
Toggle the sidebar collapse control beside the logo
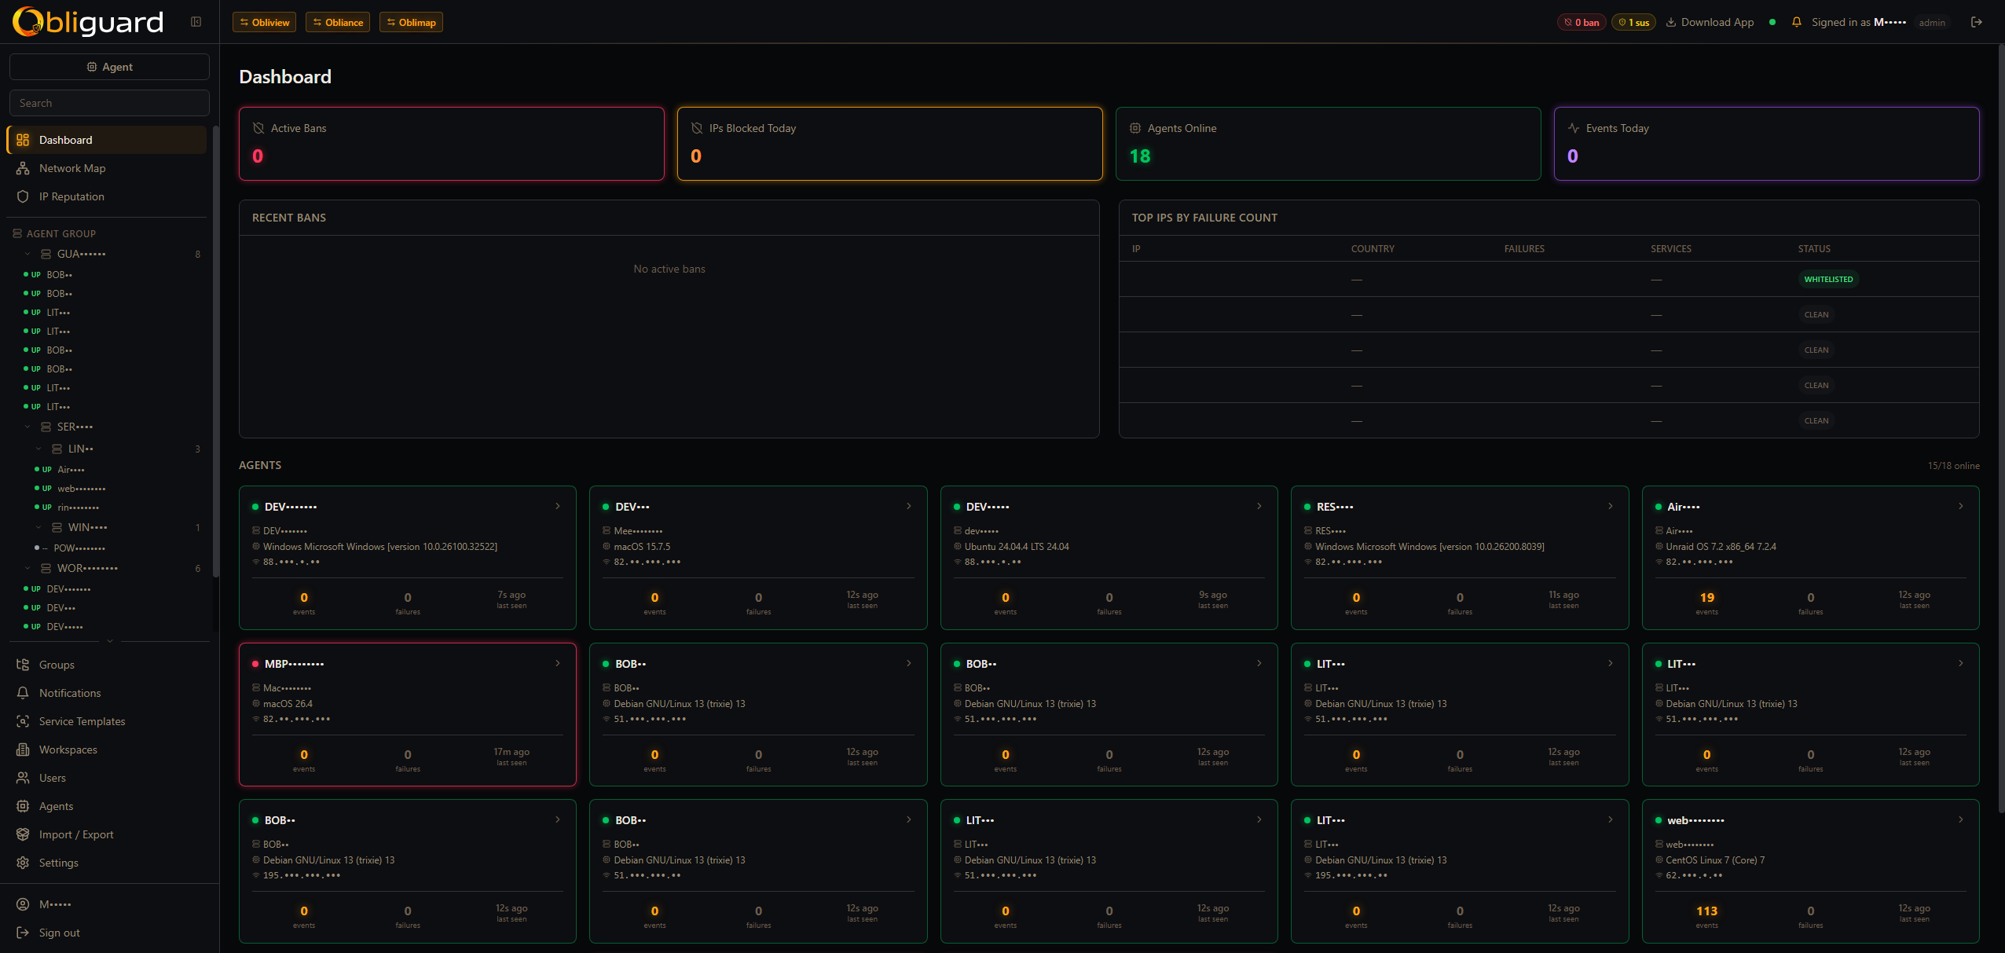click(196, 21)
